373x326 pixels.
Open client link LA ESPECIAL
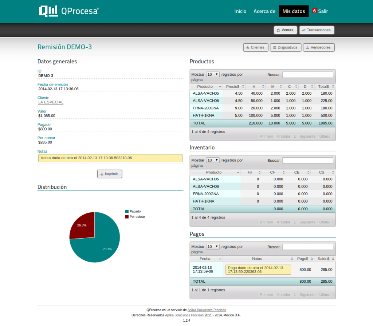51,102
